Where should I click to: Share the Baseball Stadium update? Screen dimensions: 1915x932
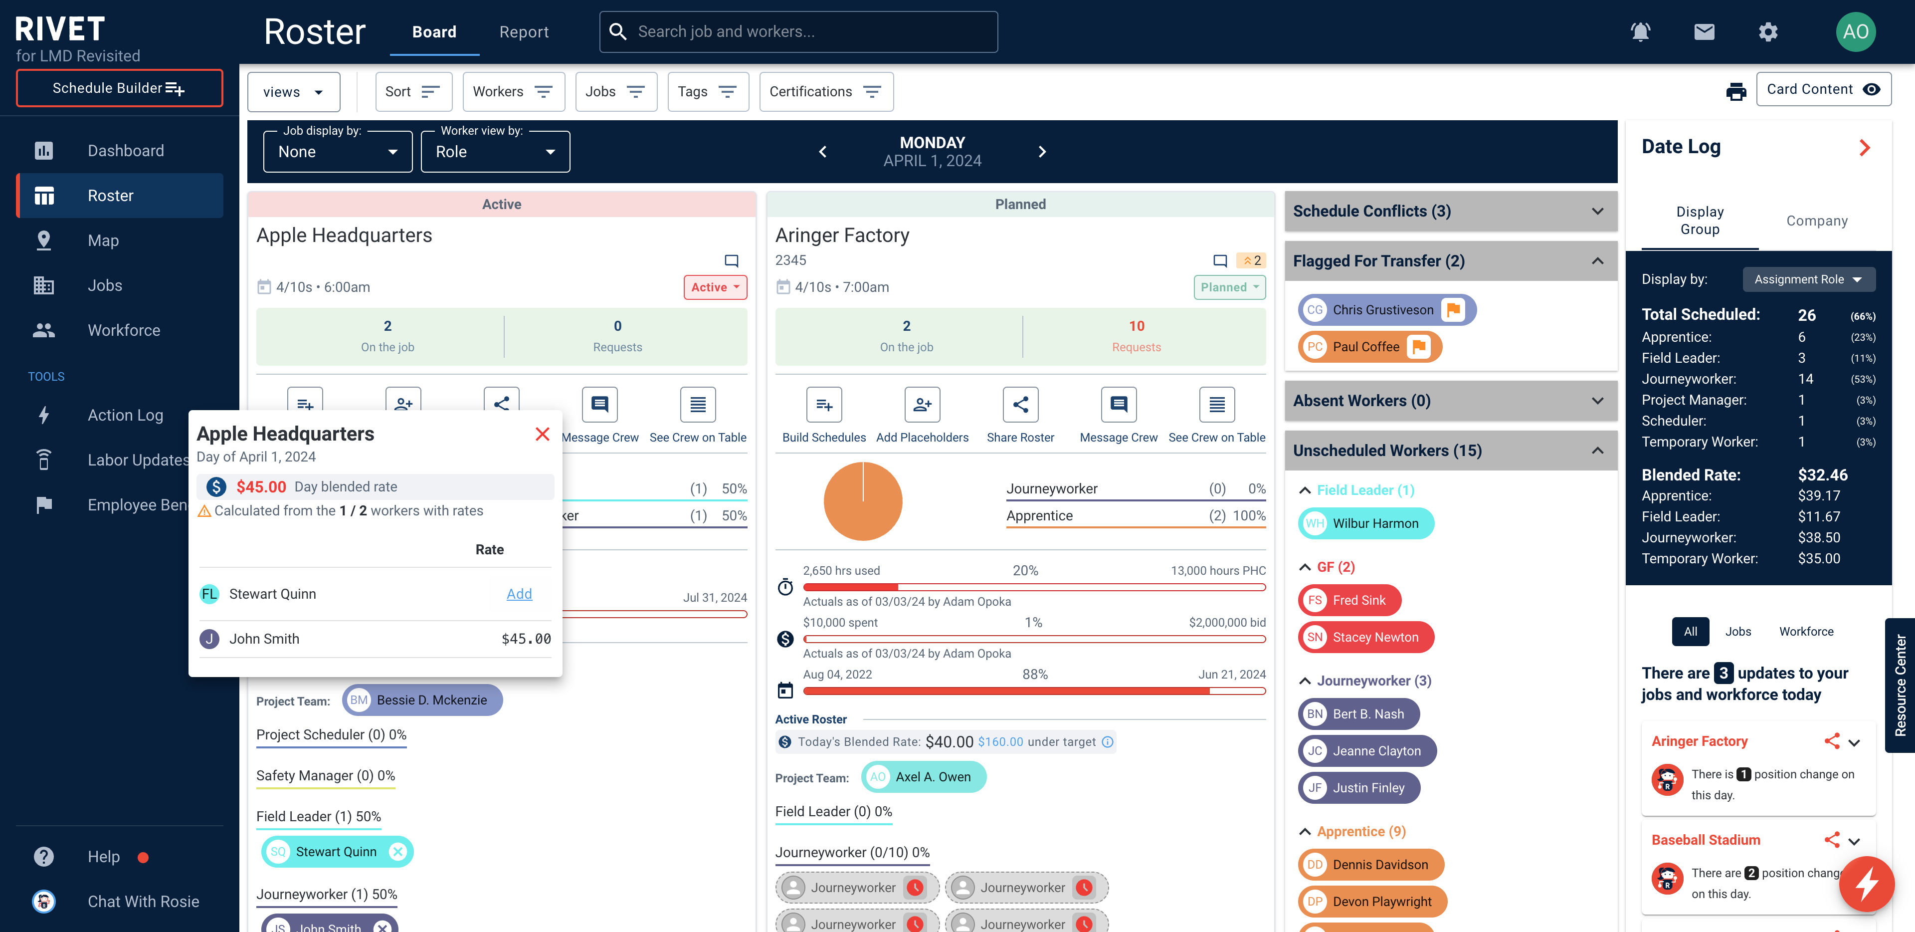click(1832, 841)
